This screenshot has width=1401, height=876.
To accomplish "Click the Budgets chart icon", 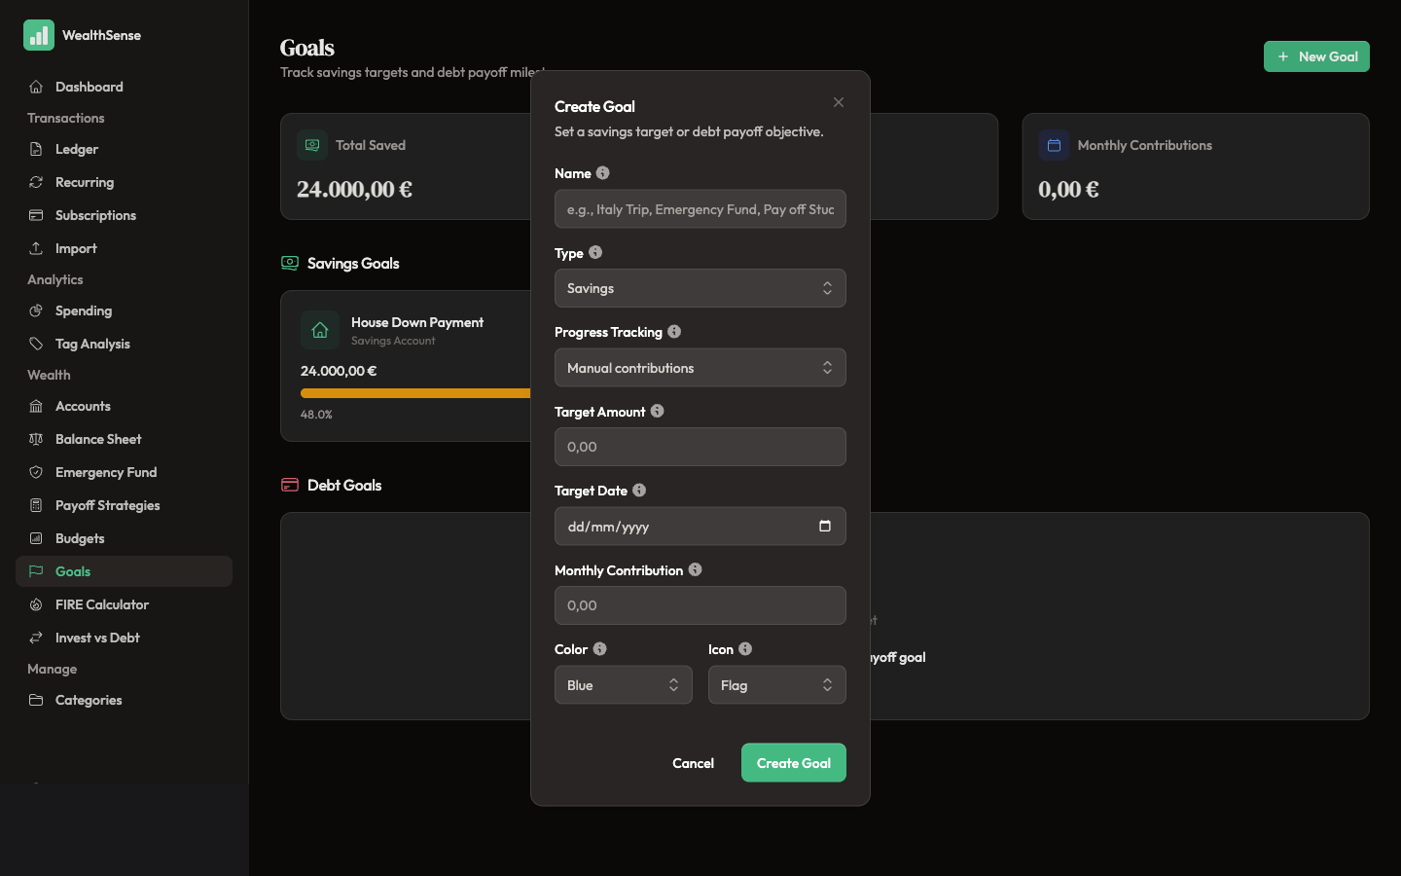I will coord(36,538).
